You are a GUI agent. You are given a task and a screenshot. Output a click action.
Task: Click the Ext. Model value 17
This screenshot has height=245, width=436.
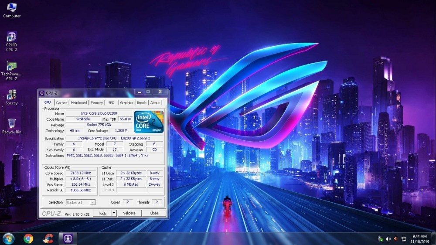115,150
